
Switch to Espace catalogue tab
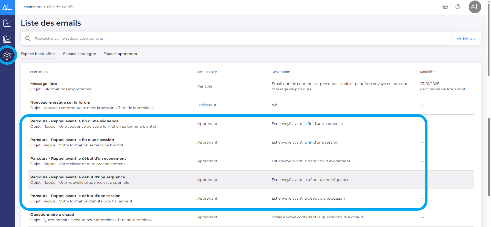pos(79,54)
